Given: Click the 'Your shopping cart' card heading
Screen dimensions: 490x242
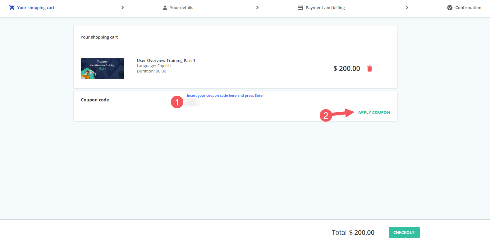Looking at the screenshot, I should [99, 37].
